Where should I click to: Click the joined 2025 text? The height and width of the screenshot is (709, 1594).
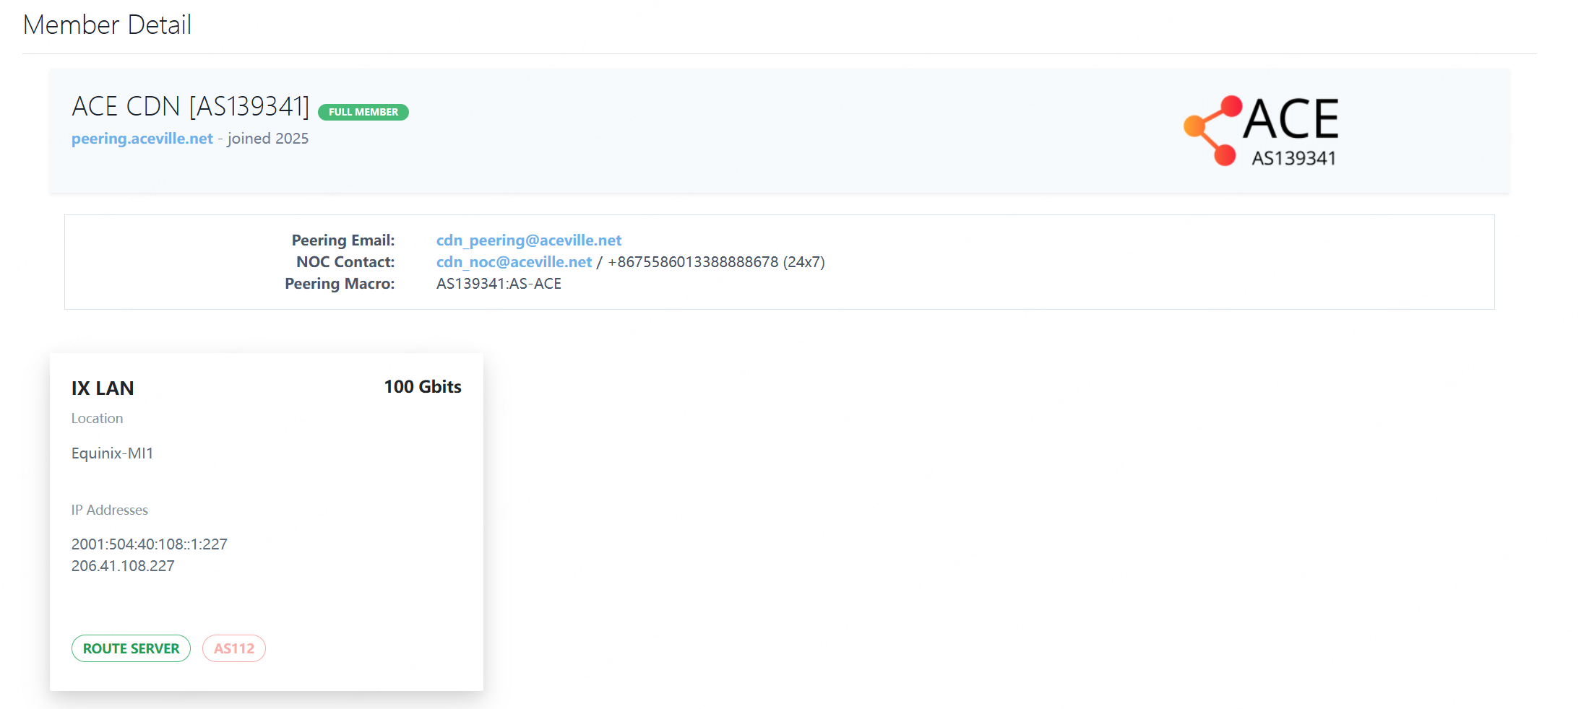pyautogui.click(x=268, y=139)
